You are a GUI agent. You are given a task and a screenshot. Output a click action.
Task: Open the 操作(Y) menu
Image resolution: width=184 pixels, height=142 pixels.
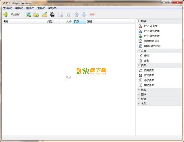[30, 8]
